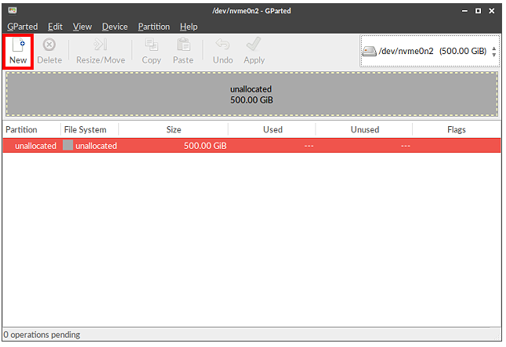Open the Edit menu
Image resolution: width=506 pixels, height=347 pixels.
tap(55, 27)
